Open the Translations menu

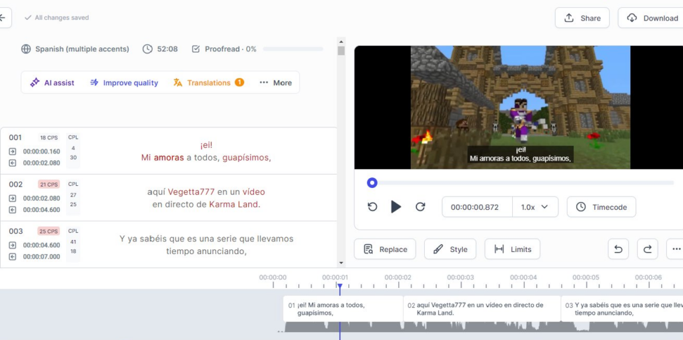point(208,83)
